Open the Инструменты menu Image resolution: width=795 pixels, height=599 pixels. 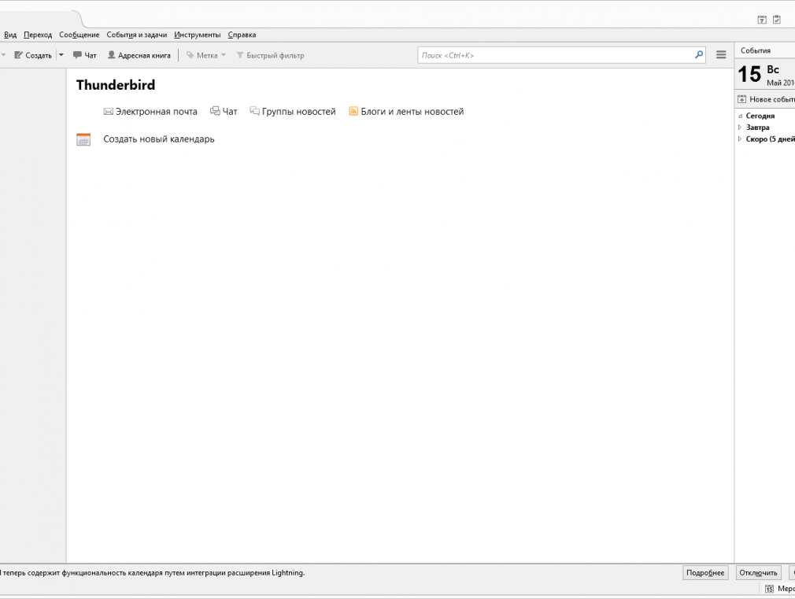pyautogui.click(x=198, y=35)
